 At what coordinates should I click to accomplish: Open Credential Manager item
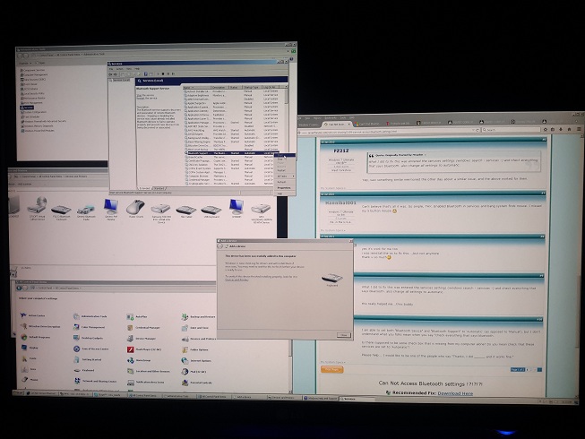coord(143,328)
